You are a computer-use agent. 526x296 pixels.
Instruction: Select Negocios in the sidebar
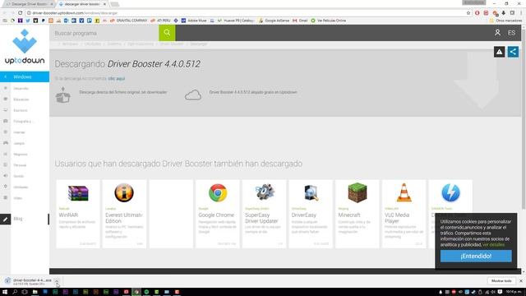pos(21,155)
